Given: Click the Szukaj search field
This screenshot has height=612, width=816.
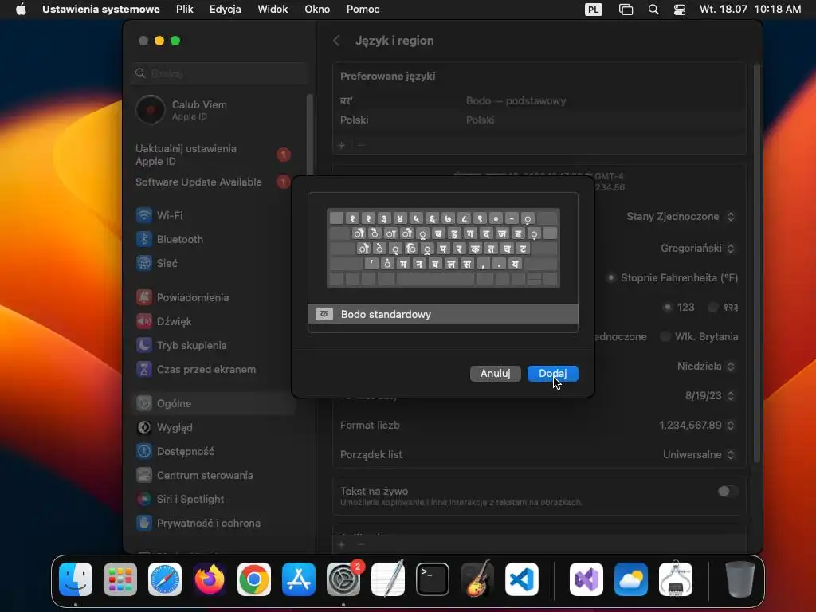Looking at the screenshot, I should point(220,73).
